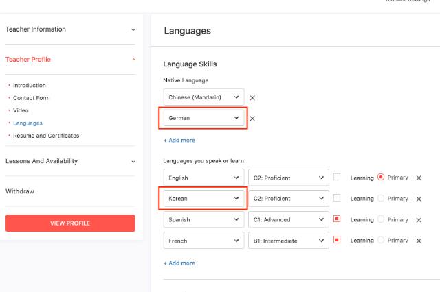Image resolution: width=440 pixels, height=292 pixels.
Task: Delete the Spanish language row
Action: (x=419, y=220)
